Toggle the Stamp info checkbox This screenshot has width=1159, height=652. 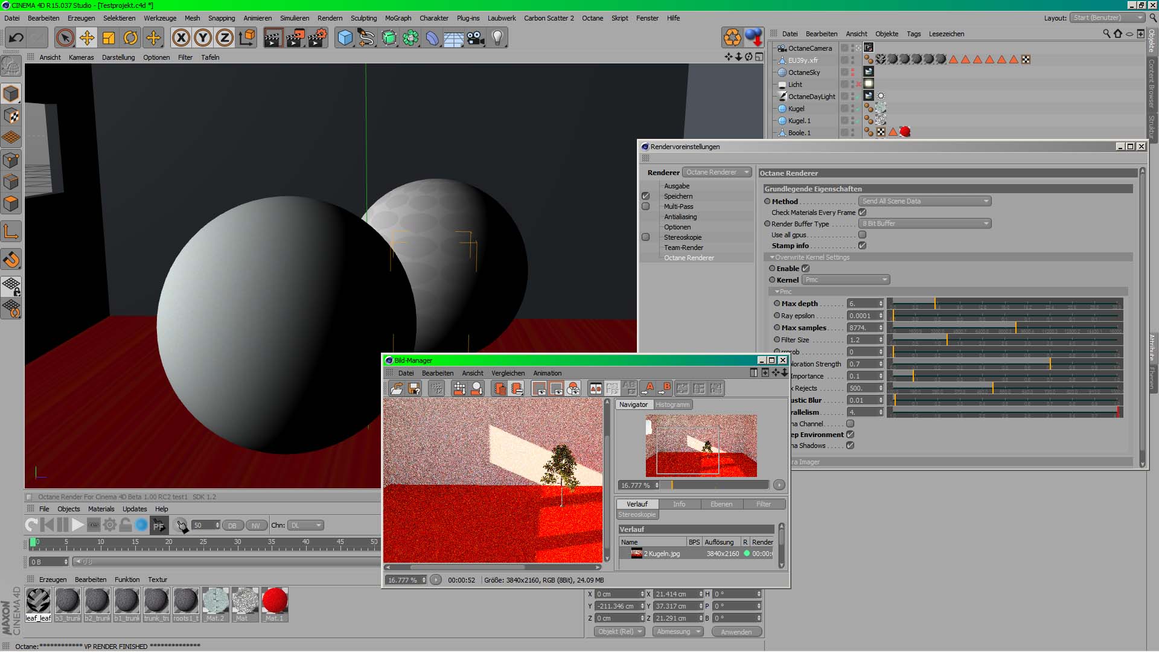tap(862, 246)
